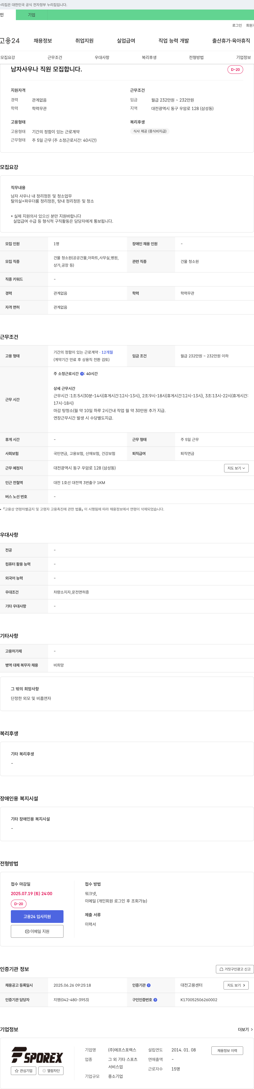Select the registration time 2025.06.26 09:25:18
Image resolution: width=254 pixels, height=1089 pixels.
72,985
